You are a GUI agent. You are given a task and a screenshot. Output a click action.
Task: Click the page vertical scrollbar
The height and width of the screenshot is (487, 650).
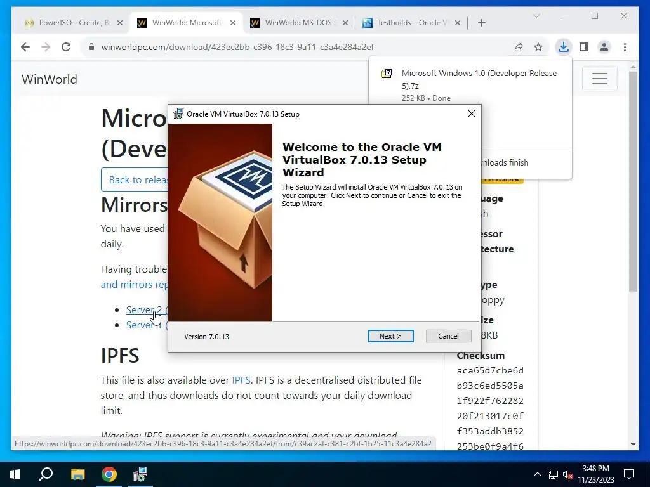coord(633,182)
